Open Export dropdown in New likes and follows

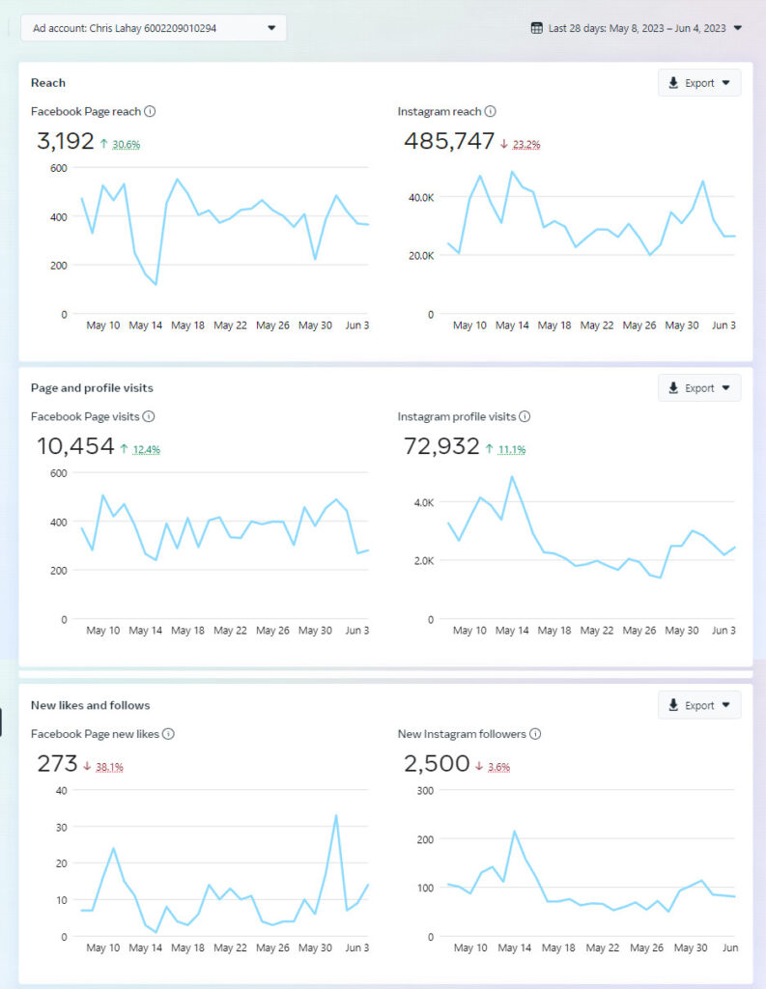click(x=699, y=705)
